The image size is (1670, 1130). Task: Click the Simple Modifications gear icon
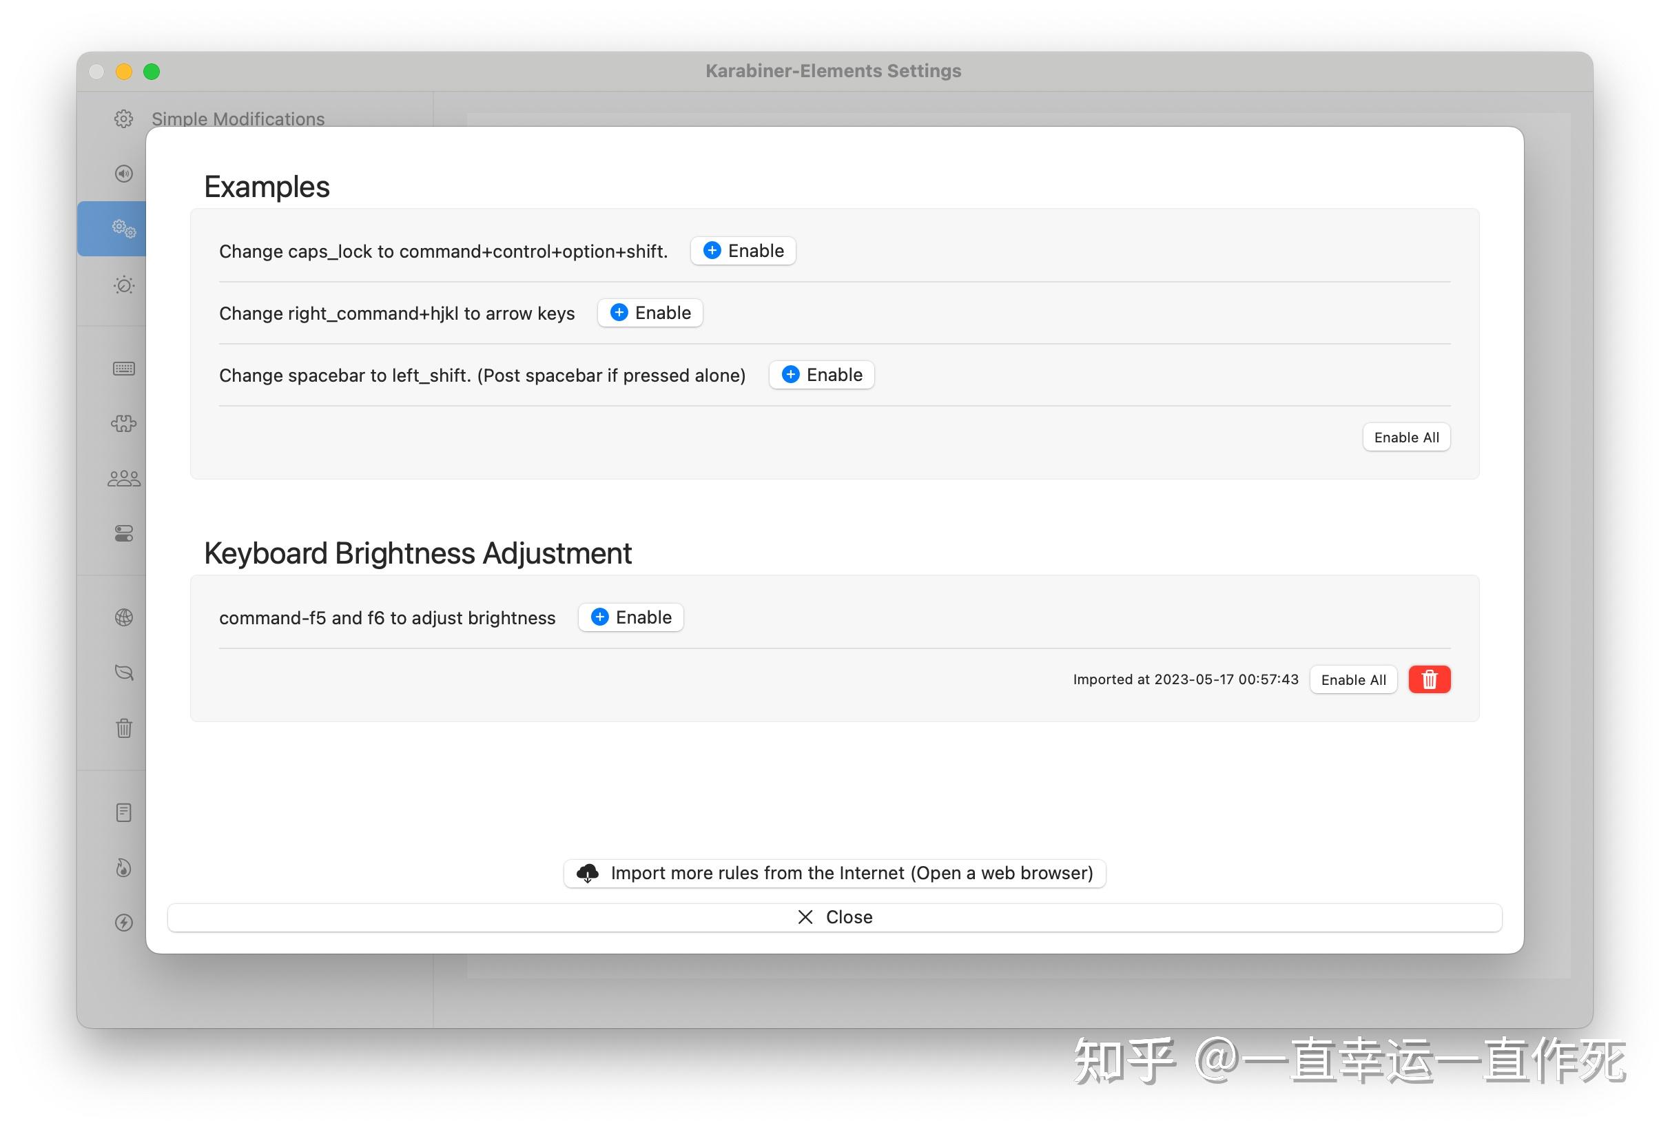click(123, 119)
